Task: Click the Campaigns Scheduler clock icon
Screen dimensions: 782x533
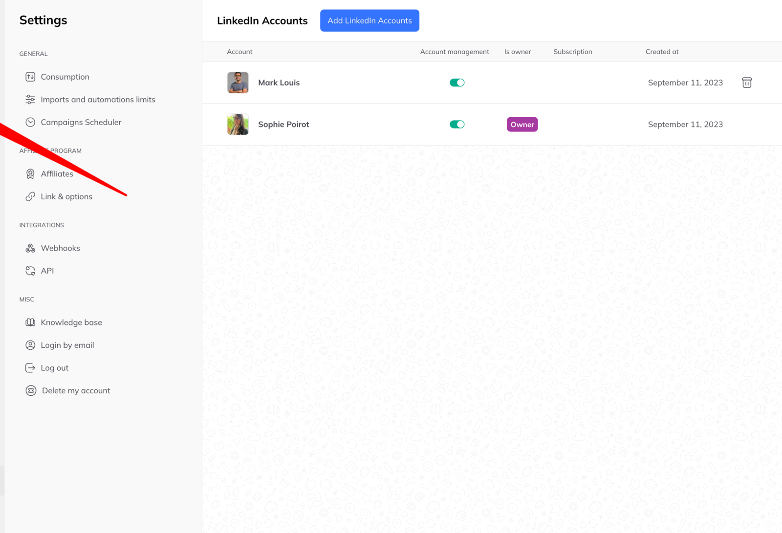Action: point(30,122)
